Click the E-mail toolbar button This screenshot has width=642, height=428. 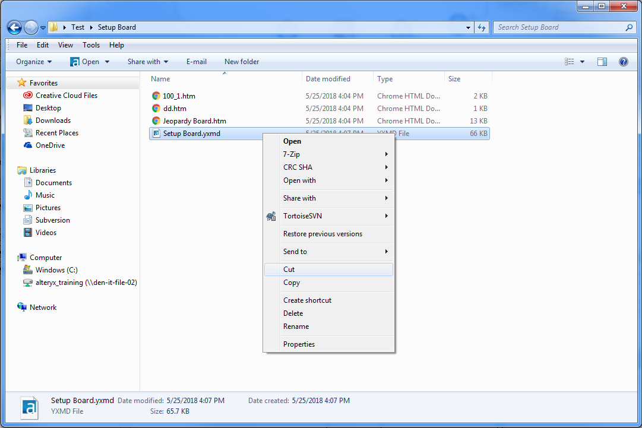tap(196, 62)
